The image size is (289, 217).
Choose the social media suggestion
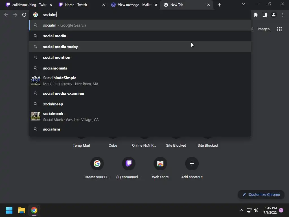[x=140, y=36]
